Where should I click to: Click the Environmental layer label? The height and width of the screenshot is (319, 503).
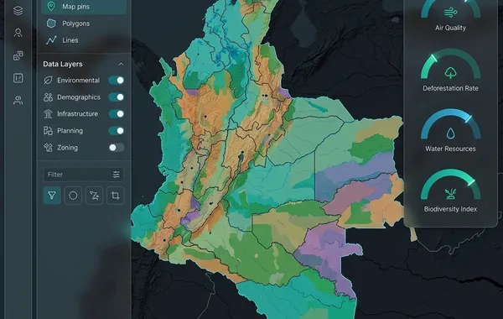(78, 81)
